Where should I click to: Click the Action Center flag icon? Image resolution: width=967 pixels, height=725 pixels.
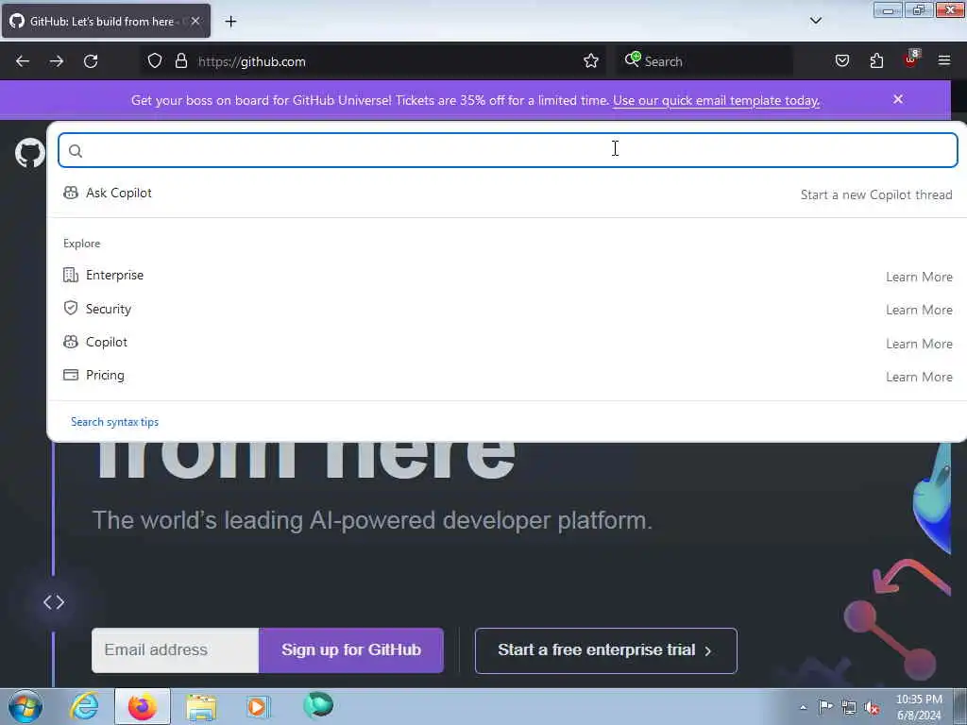(x=825, y=707)
